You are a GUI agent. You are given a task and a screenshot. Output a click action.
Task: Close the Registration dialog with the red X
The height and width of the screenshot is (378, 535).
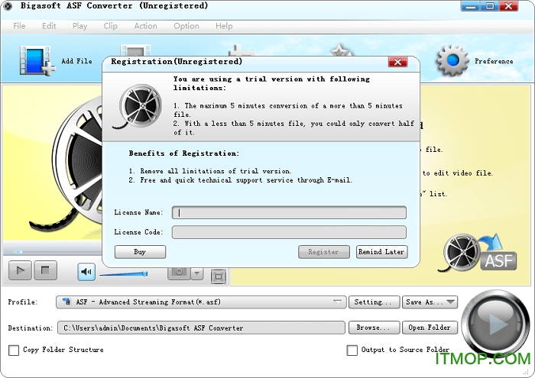[397, 62]
